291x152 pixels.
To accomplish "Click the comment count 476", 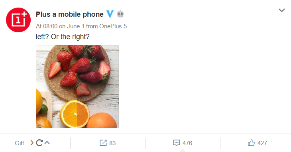I will pyautogui.click(x=187, y=143).
